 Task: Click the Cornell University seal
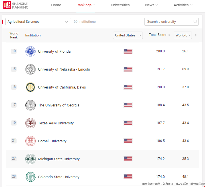pyautogui.click(x=31, y=141)
